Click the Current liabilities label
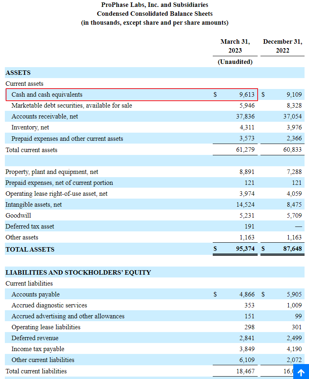Viewport: 309px width, 379px height. 29,283
